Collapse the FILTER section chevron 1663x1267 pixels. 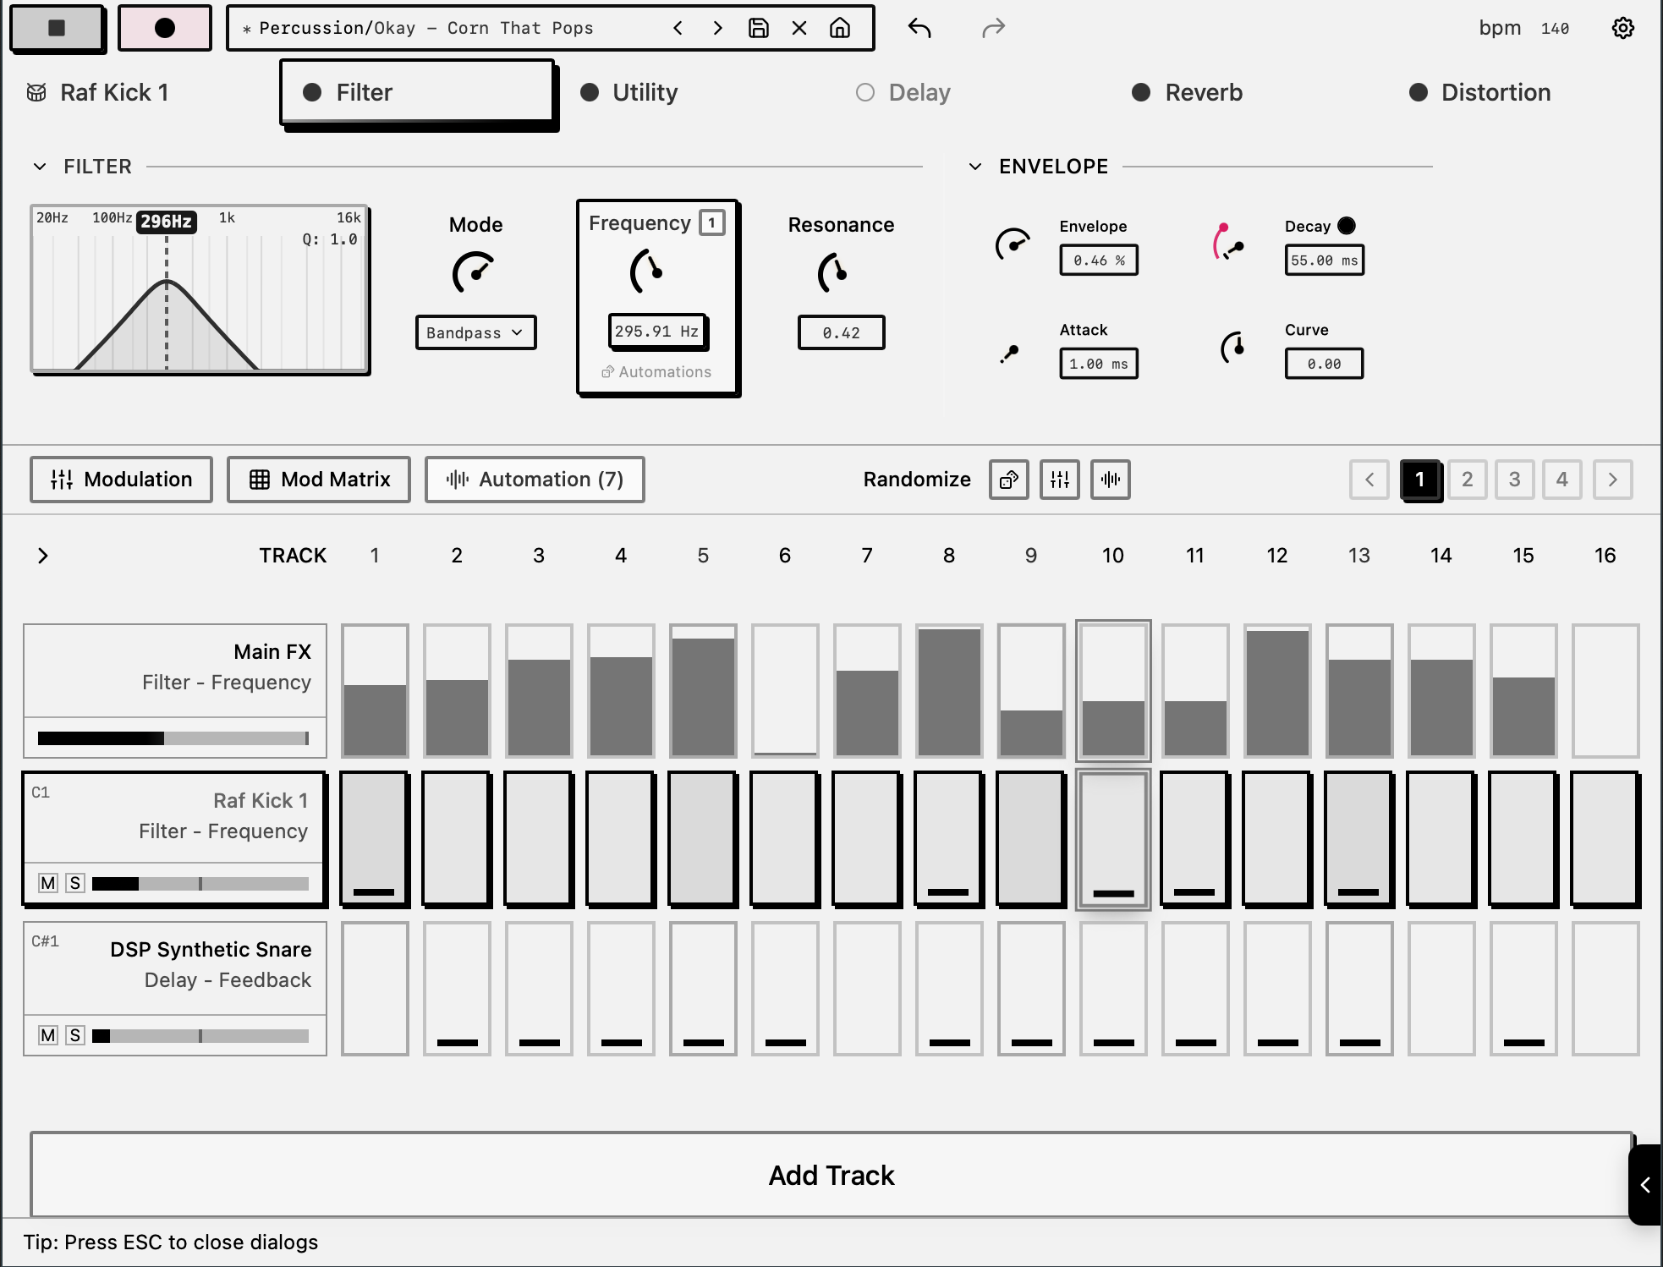(40, 167)
